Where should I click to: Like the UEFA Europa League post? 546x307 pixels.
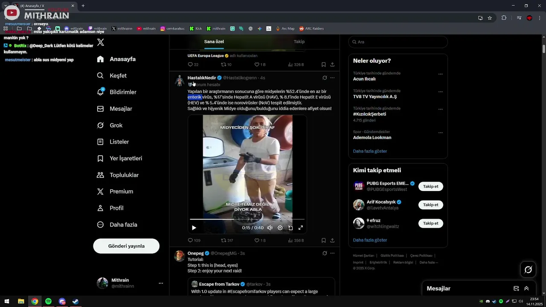[x=260, y=64]
